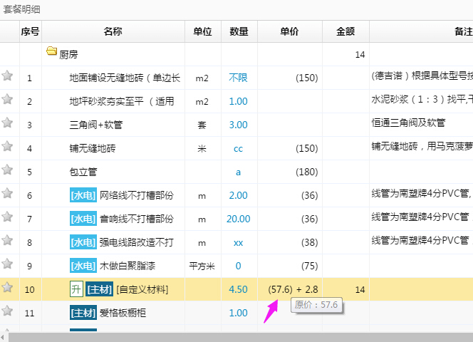Toggle the favorite star on row 3
This screenshot has width=473, height=342.
click(x=8, y=123)
